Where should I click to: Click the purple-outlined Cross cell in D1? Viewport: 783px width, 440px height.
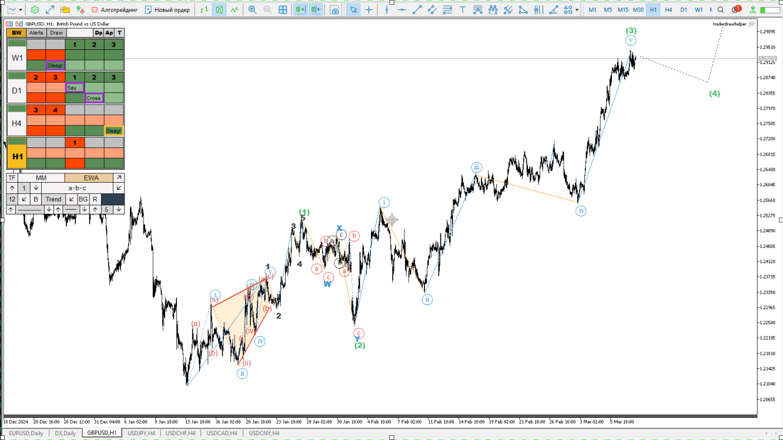(94, 98)
